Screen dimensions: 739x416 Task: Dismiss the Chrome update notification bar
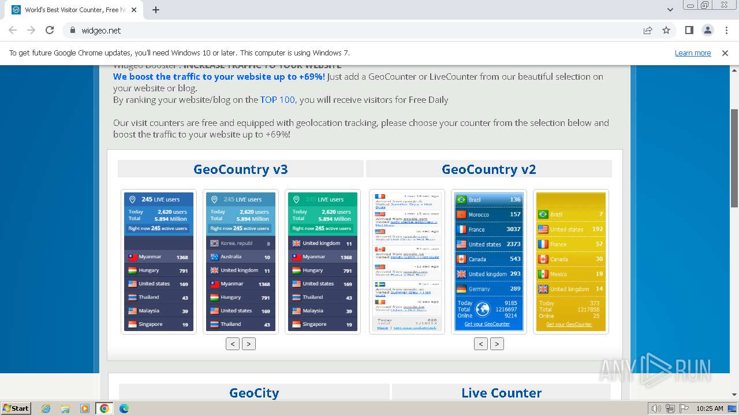tap(725, 53)
